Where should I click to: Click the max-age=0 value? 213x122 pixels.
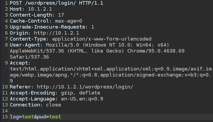click(68, 21)
